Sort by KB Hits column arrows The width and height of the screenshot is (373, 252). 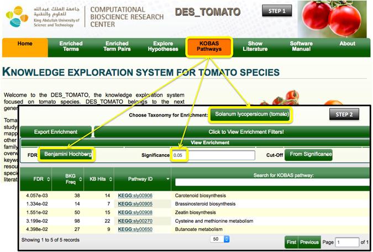(111, 179)
